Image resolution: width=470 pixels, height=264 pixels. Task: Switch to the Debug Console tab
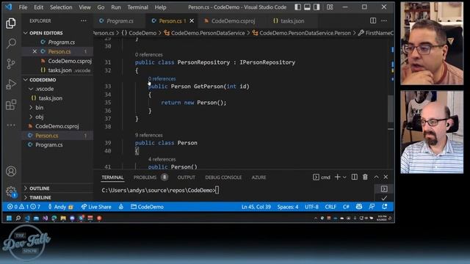click(x=223, y=177)
